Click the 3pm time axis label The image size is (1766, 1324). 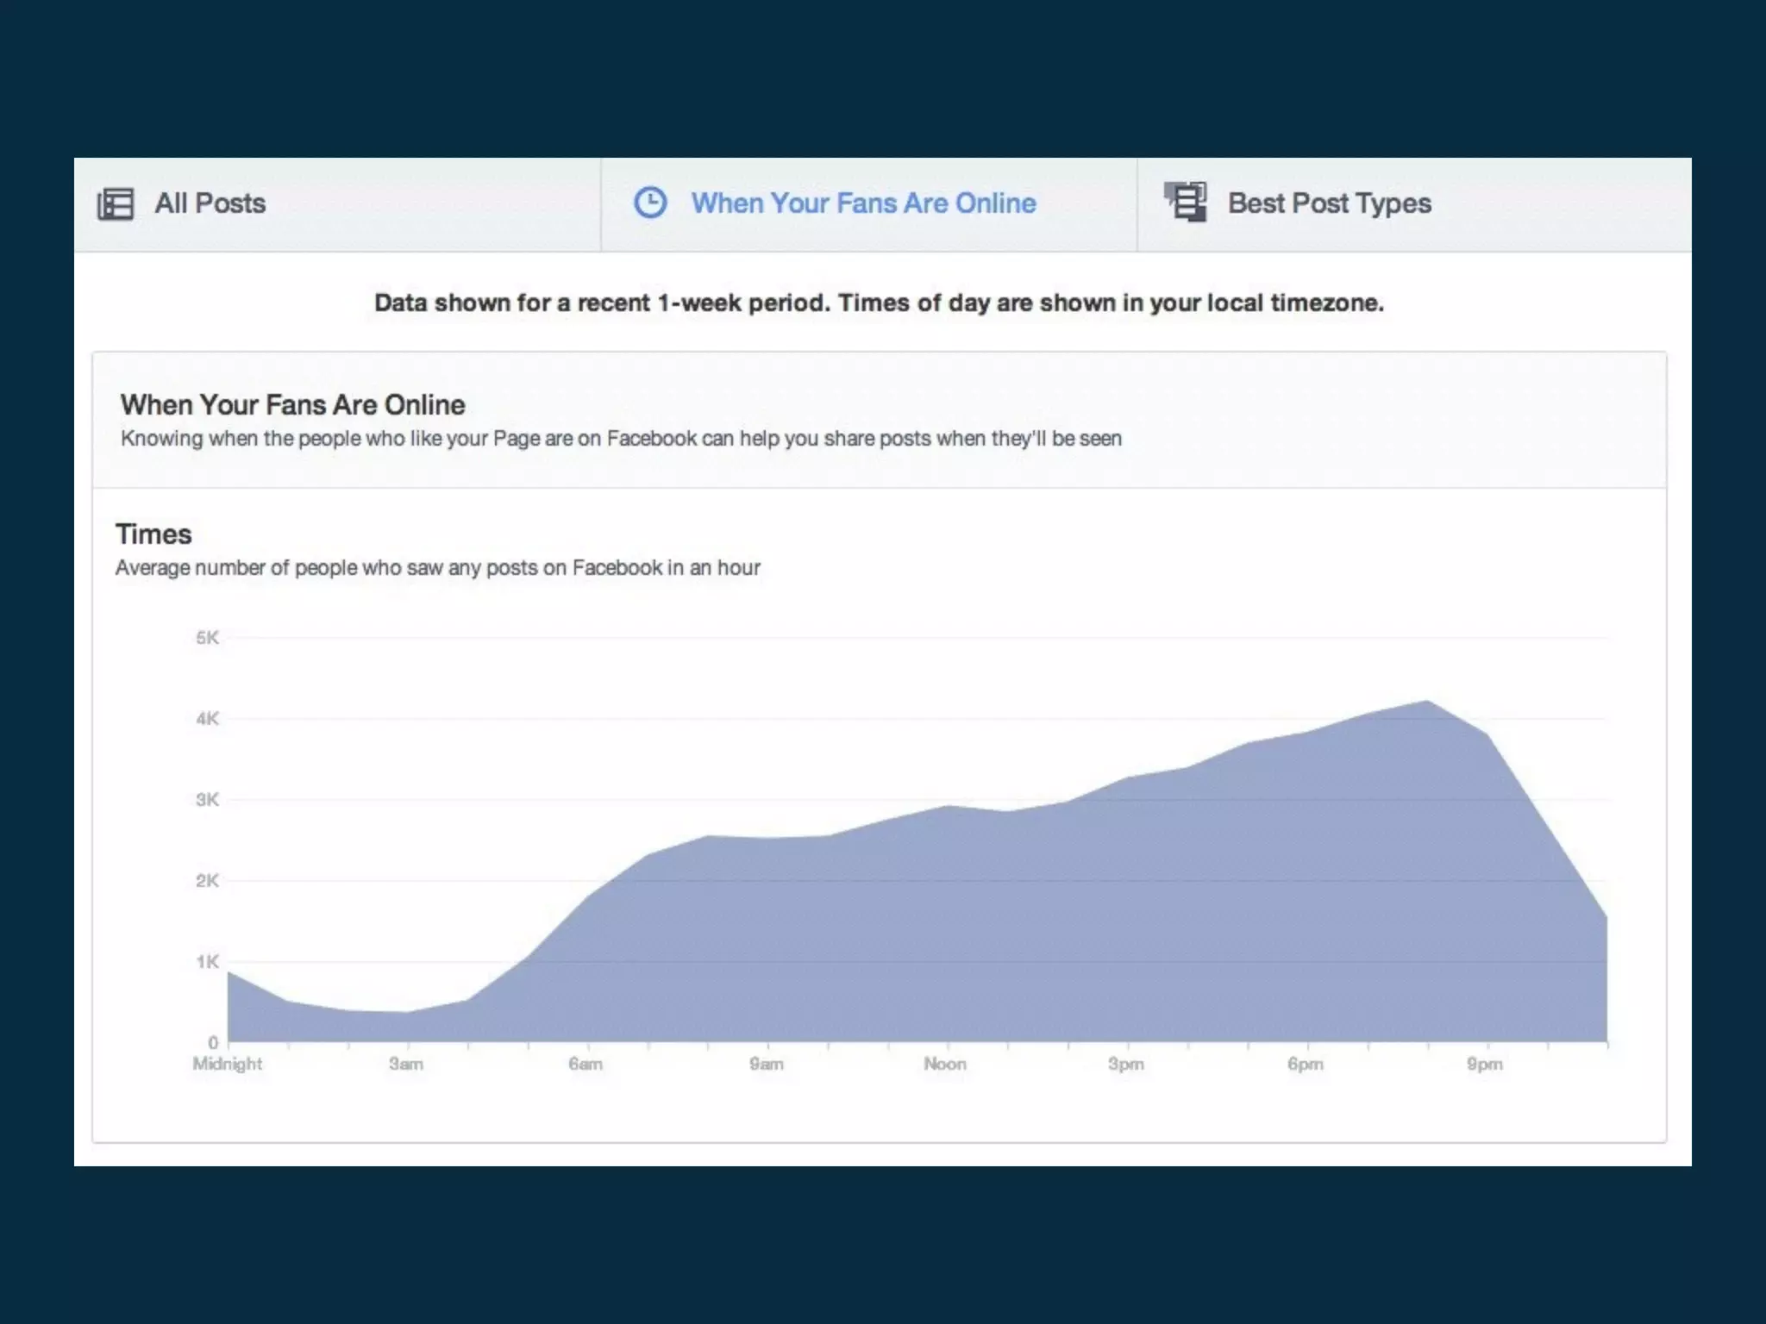click(x=1125, y=1064)
